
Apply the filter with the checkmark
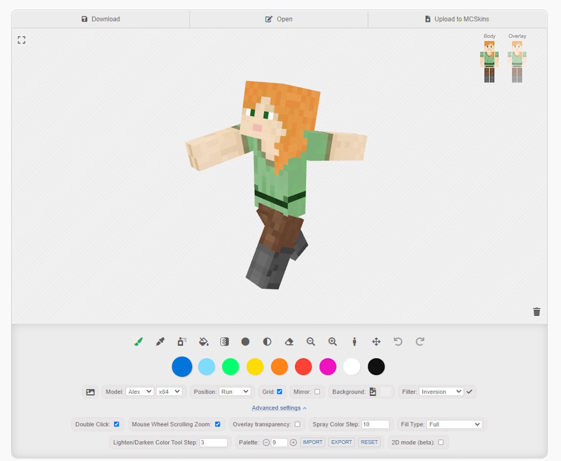[x=470, y=392]
